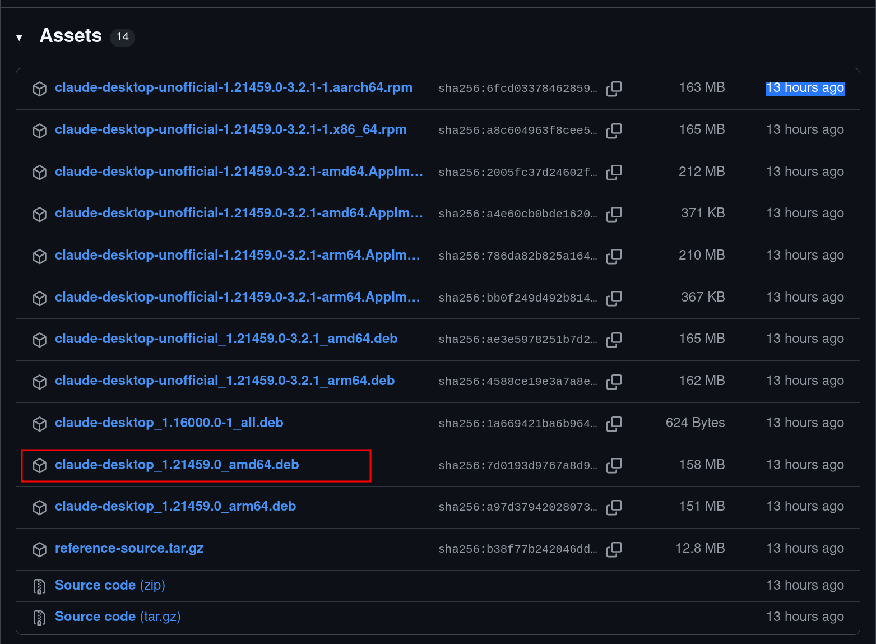Download Source code (zip)
The image size is (876, 644).
(x=110, y=585)
